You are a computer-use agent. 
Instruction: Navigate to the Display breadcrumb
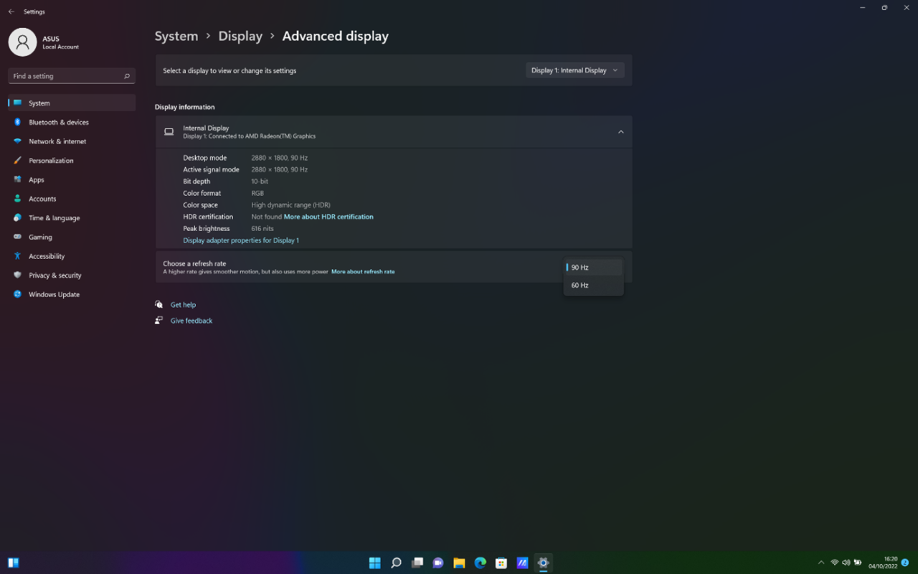click(240, 37)
